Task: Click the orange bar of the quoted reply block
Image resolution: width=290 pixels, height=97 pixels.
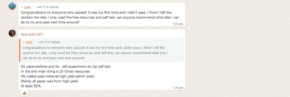Action: pos(20,50)
